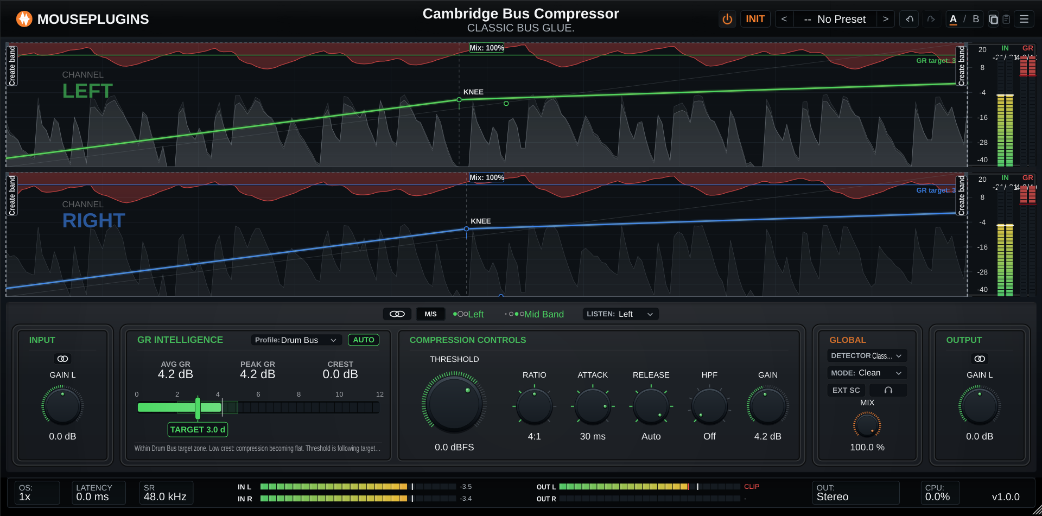Click the redo arrow icon

pos(931,20)
